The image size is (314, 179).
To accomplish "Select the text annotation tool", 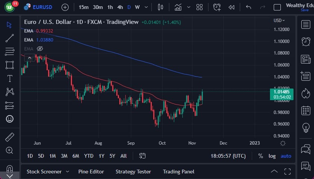I will (x=10, y=78).
